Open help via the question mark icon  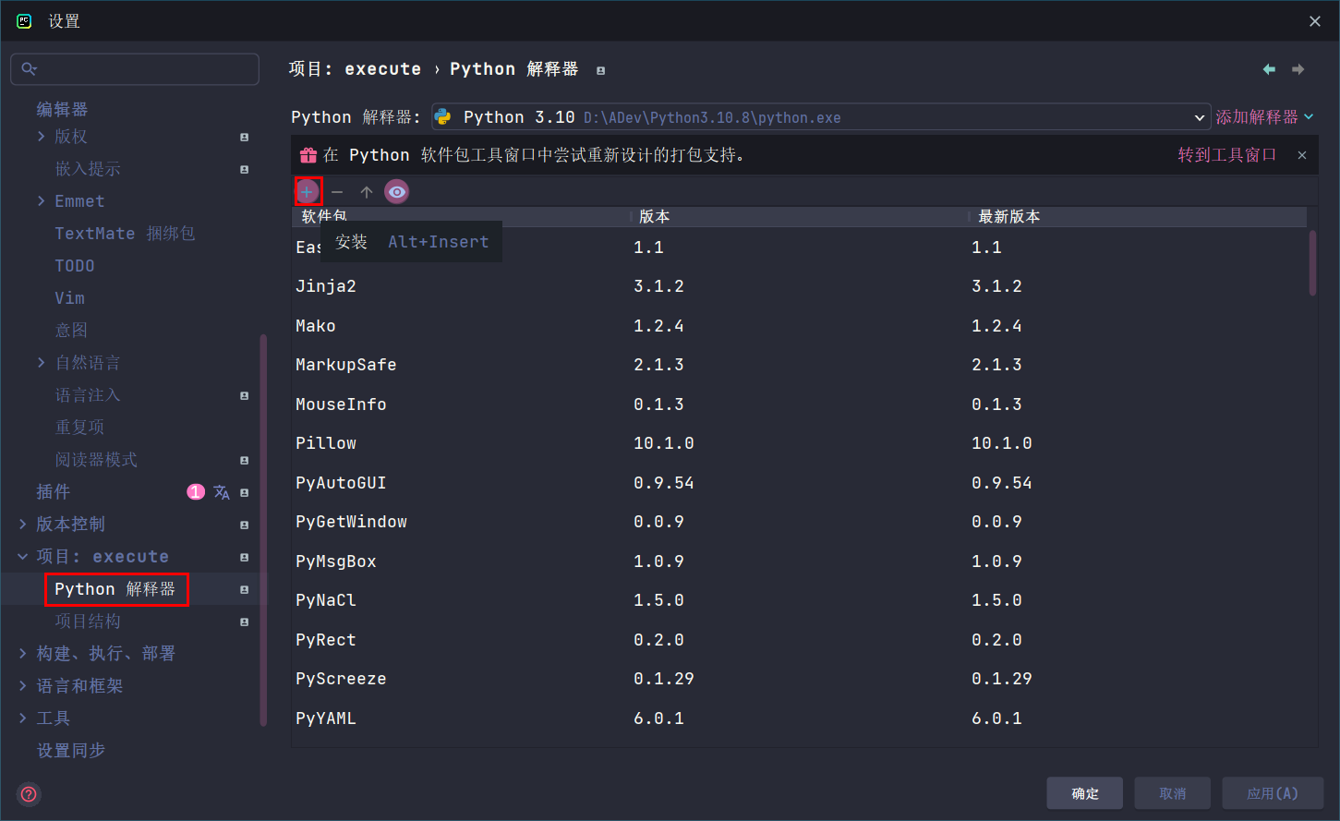(28, 794)
